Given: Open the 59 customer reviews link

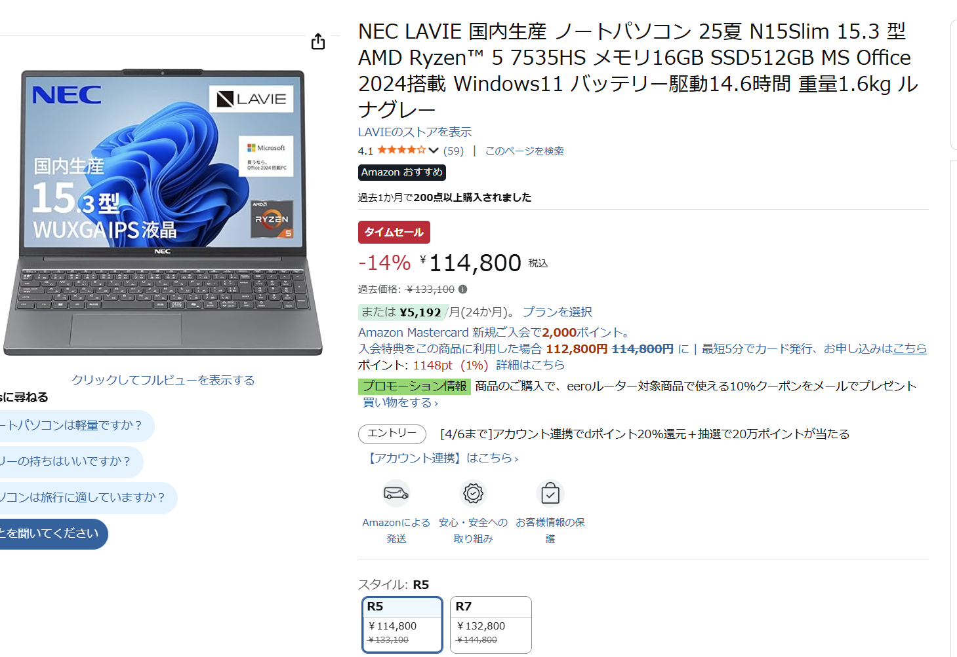Looking at the screenshot, I should (453, 151).
